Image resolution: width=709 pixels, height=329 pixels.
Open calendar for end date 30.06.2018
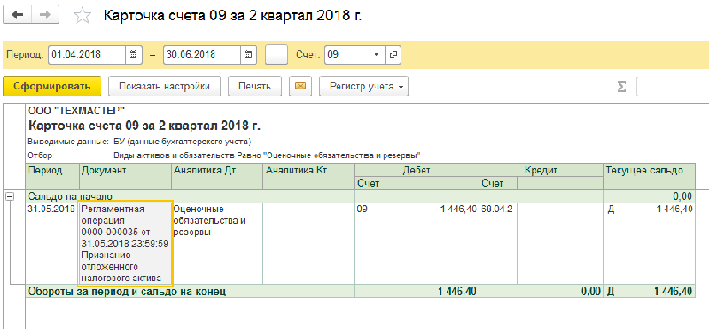pyautogui.click(x=248, y=55)
